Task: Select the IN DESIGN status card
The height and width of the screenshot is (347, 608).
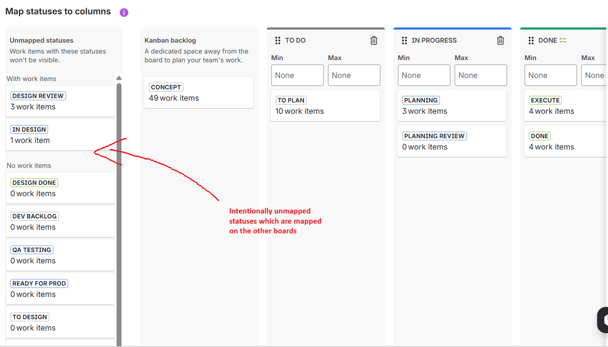Action: pyautogui.click(x=60, y=135)
